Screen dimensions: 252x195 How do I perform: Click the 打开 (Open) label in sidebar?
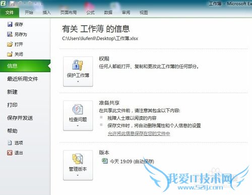tap(19, 44)
